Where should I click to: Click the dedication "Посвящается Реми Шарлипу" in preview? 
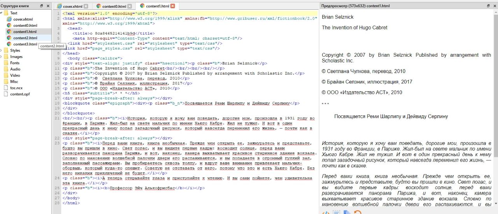coord(391,116)
